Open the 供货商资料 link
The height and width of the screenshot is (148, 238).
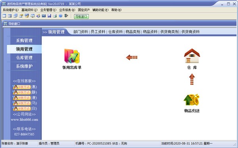(x=190, y=32)
